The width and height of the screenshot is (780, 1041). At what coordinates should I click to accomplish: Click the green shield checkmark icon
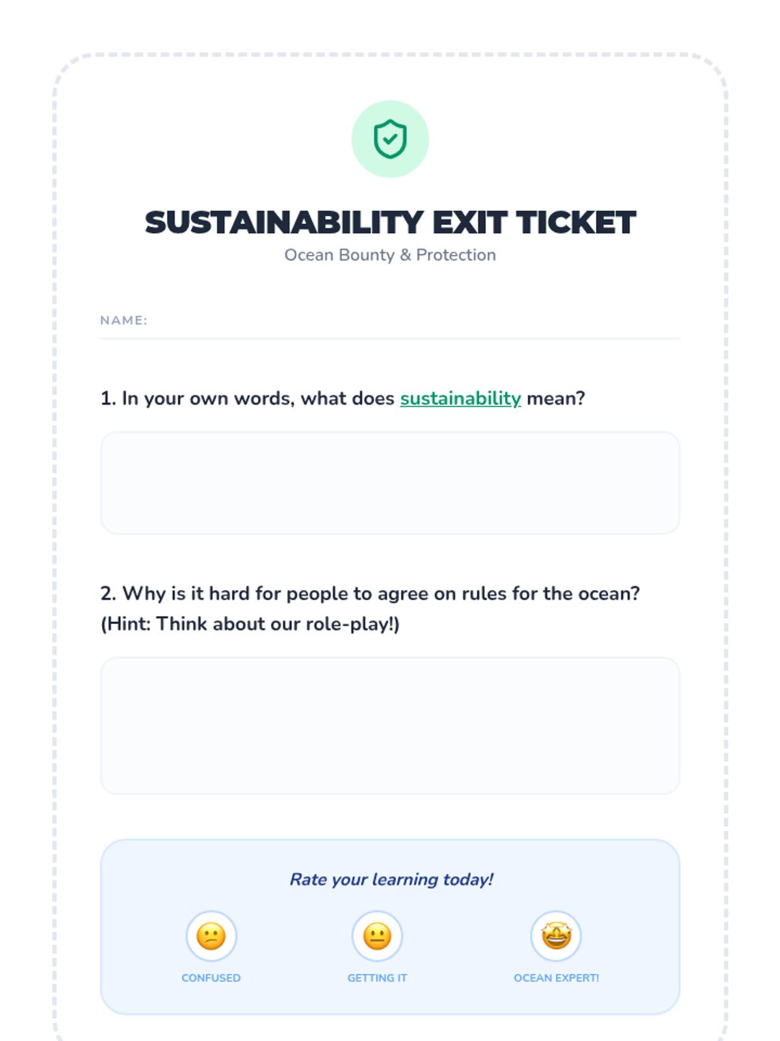point(390,139)
